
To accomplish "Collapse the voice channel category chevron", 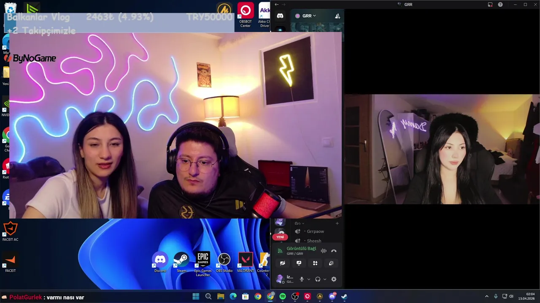I will (303, 223).
